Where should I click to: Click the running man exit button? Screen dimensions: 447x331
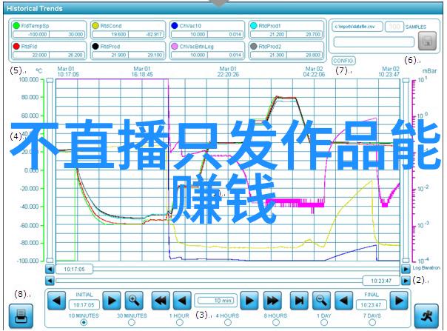click(426, 316)
